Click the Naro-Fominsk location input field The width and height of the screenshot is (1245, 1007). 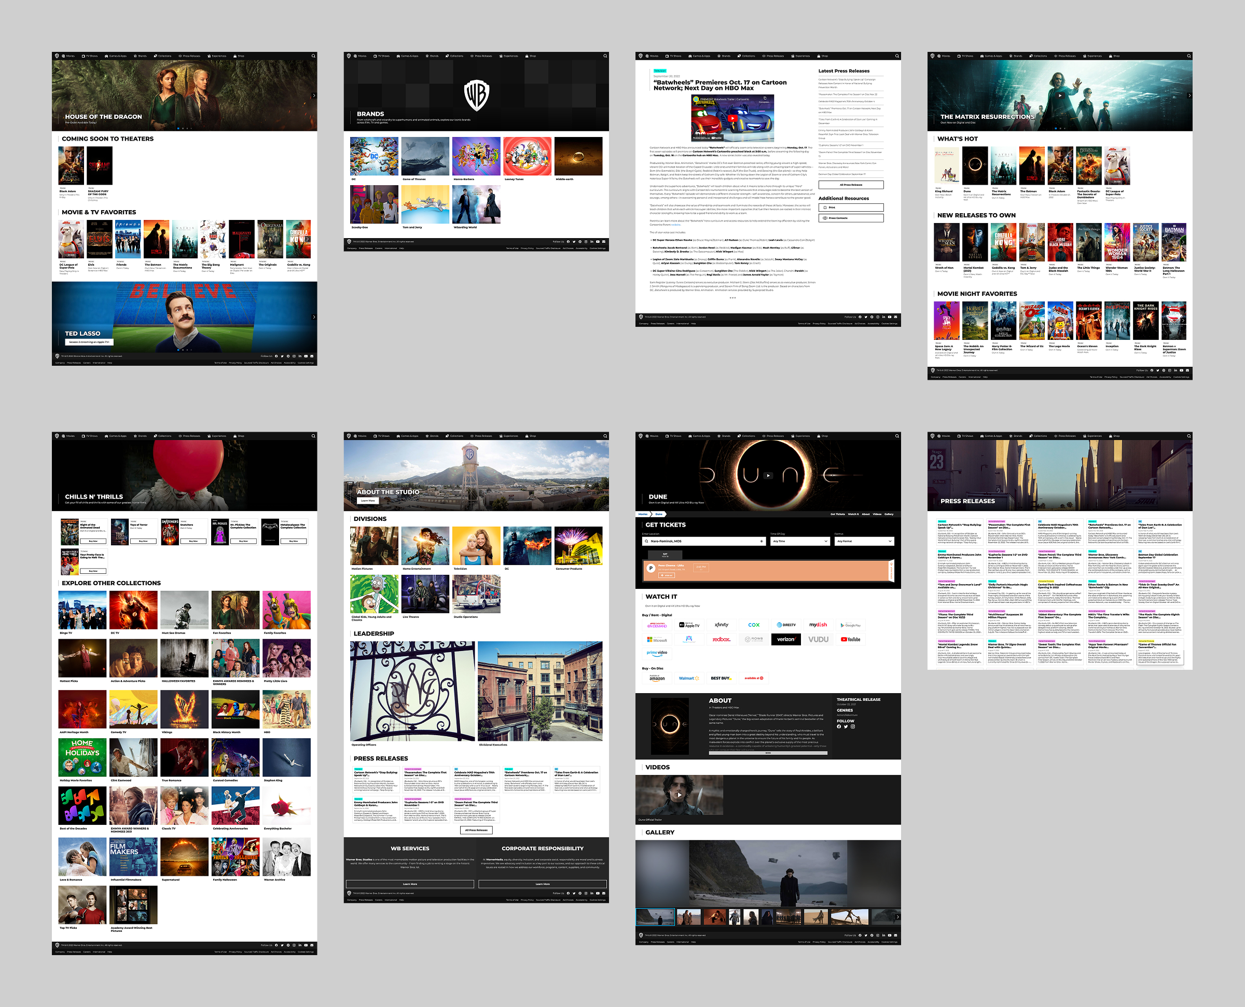point(704,541)
